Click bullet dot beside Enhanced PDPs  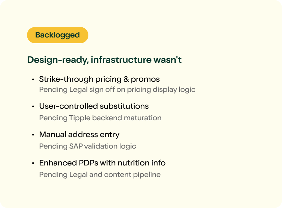(x=33, y=163)
